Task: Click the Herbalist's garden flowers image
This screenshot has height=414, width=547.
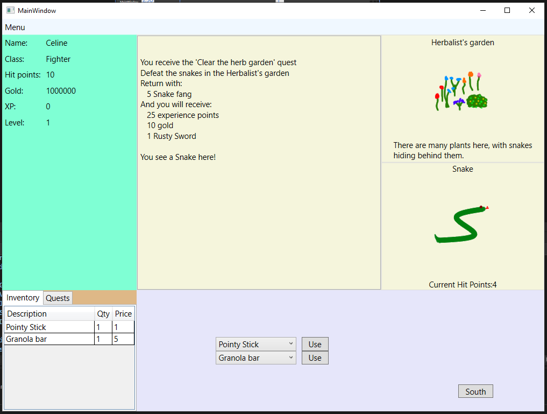Action: [460, 92]
